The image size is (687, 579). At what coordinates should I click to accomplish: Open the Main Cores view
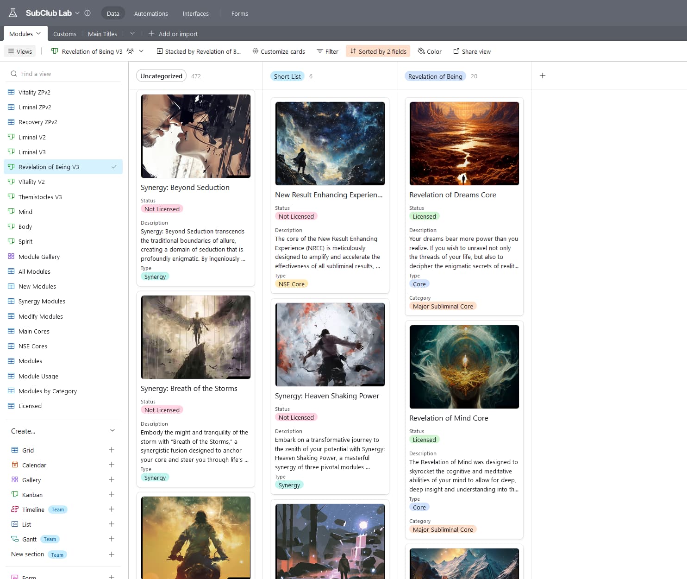[63, 331]
